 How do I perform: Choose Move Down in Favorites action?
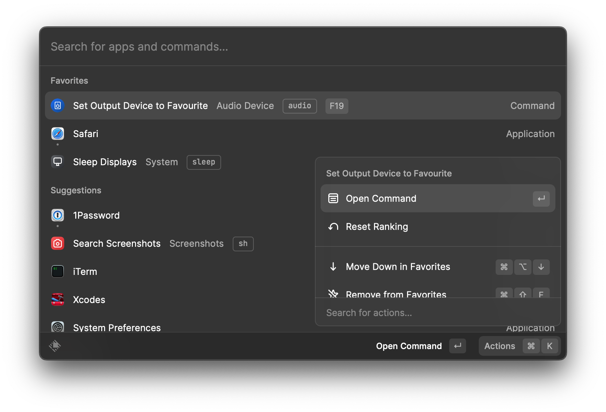(398, 266)
